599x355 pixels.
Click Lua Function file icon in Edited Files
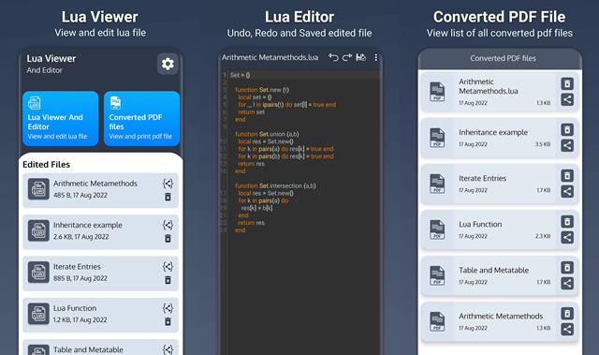[x=38, y=314]
